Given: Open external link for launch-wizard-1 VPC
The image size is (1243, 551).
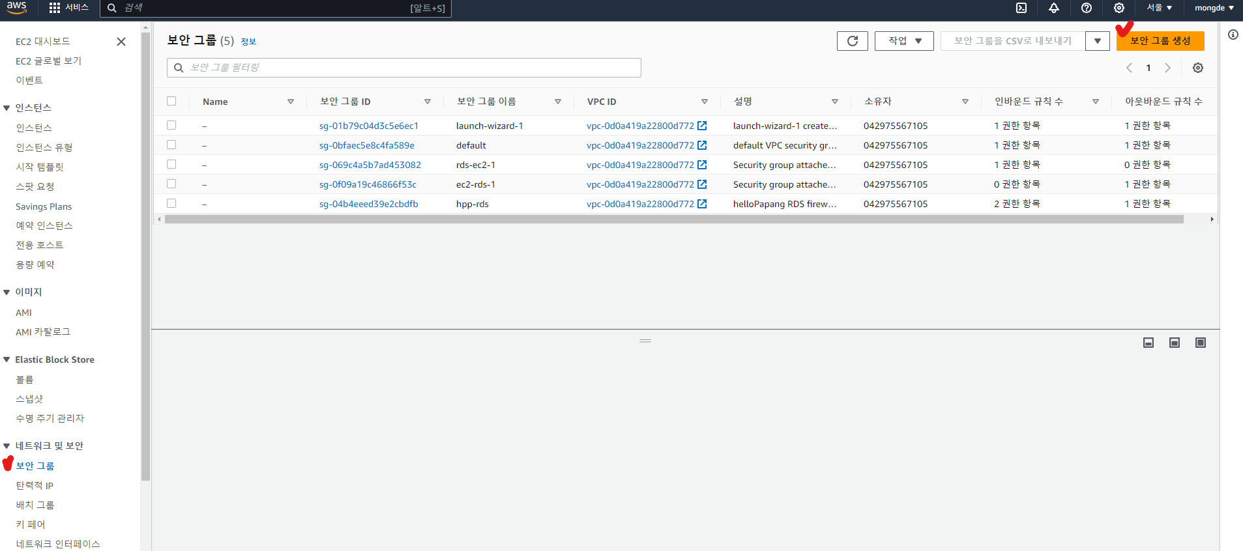Looking at the screenshot, I should (x=702, y=126).
